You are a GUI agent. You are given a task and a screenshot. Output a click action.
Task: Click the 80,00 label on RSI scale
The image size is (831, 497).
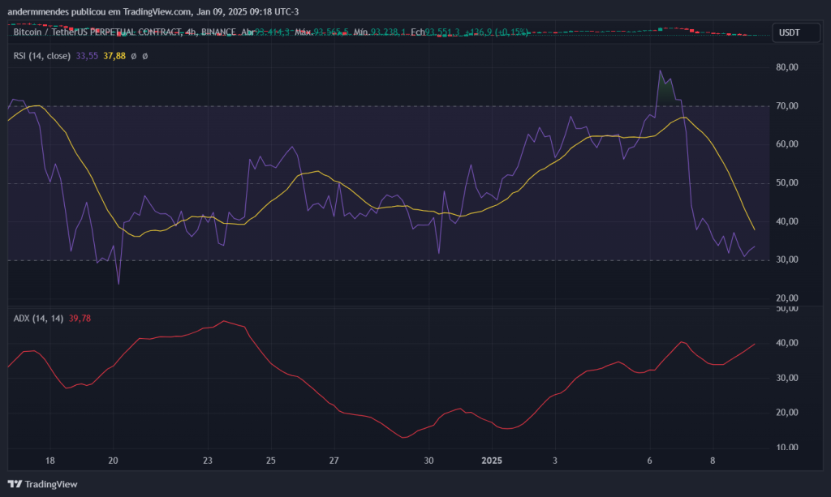click(787, 67)
